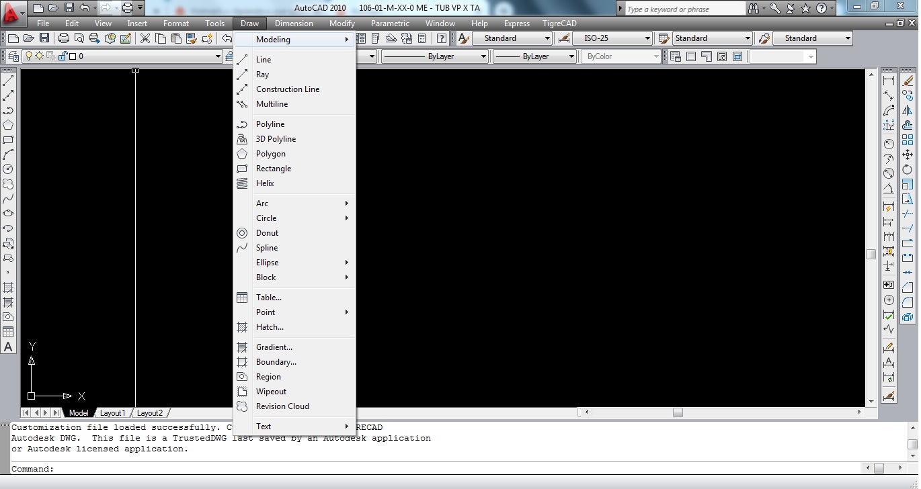Screen dimensions: 921x489
Task: Select Revision Cloud from the Draw menu
Action: (282, 406)
